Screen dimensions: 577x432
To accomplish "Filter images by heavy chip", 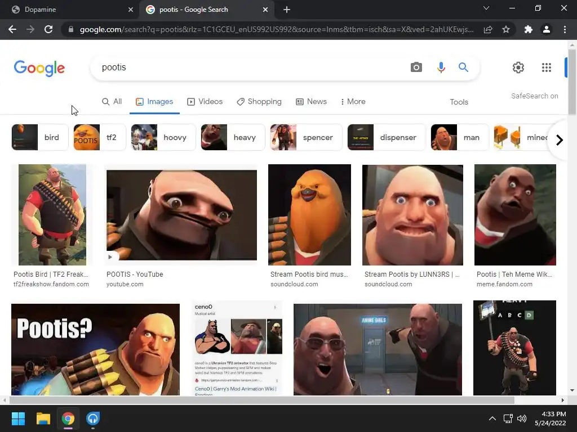I will pos(233,137).
